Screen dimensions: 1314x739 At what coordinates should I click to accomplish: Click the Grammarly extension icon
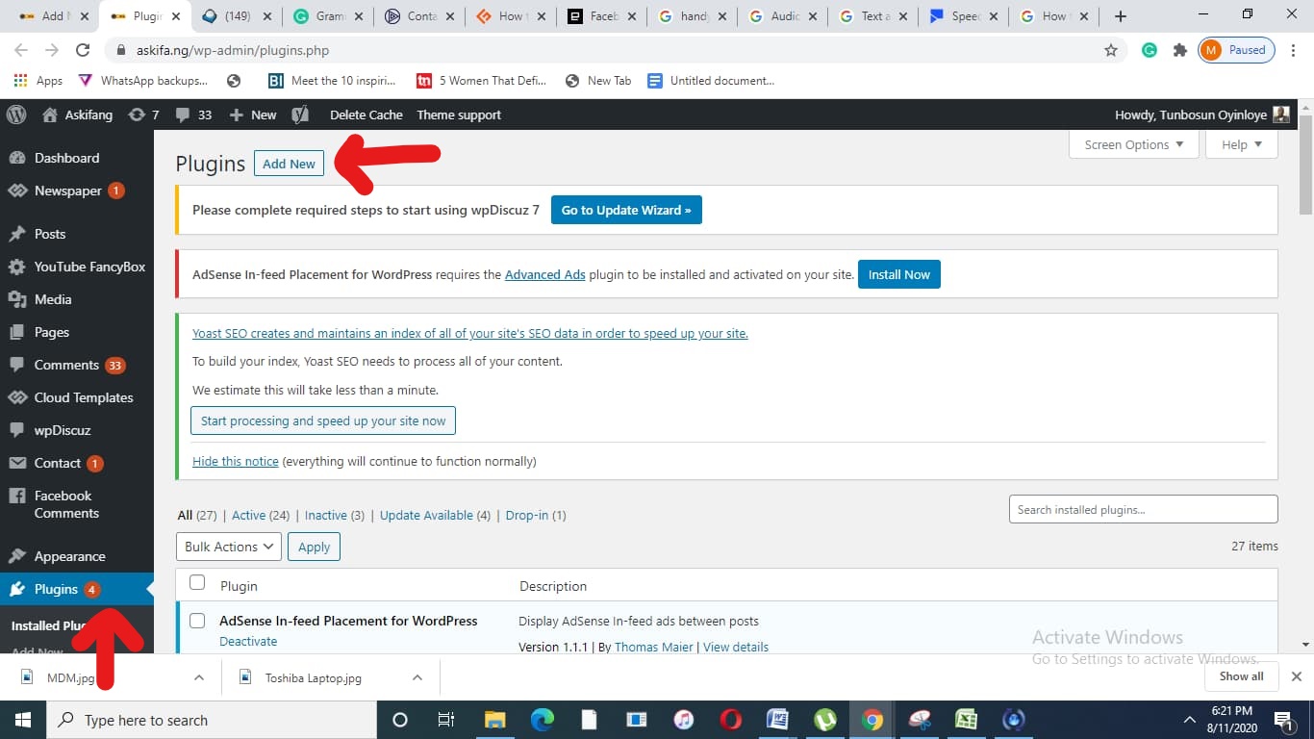click(x=1149, y=50)
